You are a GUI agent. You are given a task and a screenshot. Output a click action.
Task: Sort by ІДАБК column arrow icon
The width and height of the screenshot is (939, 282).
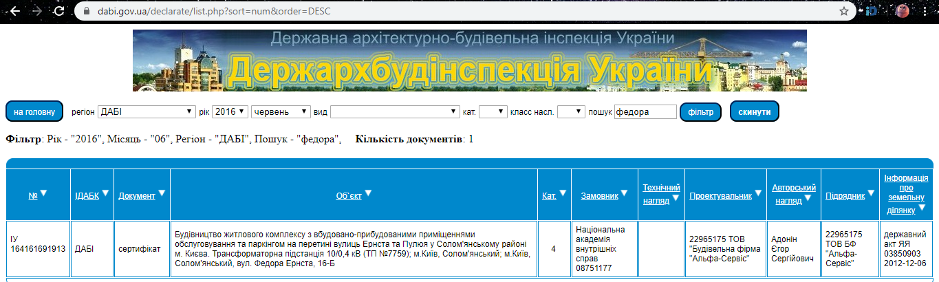[x=105, y=194]
